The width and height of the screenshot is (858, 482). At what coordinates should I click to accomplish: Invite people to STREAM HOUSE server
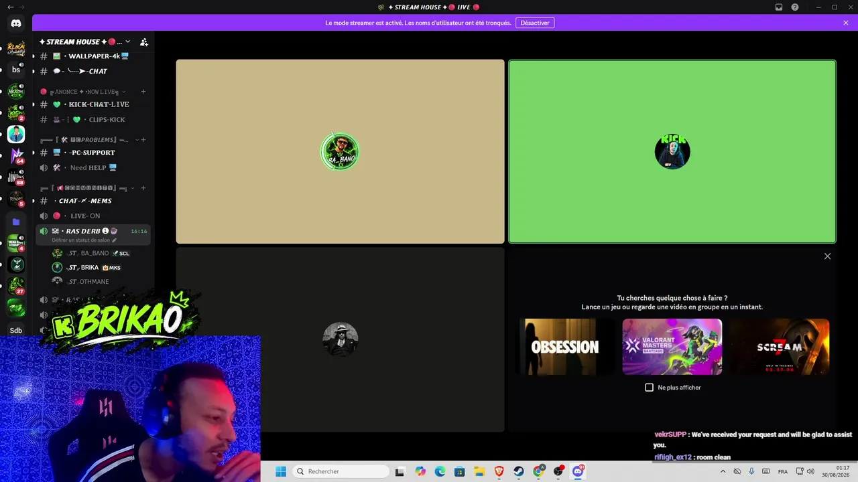coord(143,42)
